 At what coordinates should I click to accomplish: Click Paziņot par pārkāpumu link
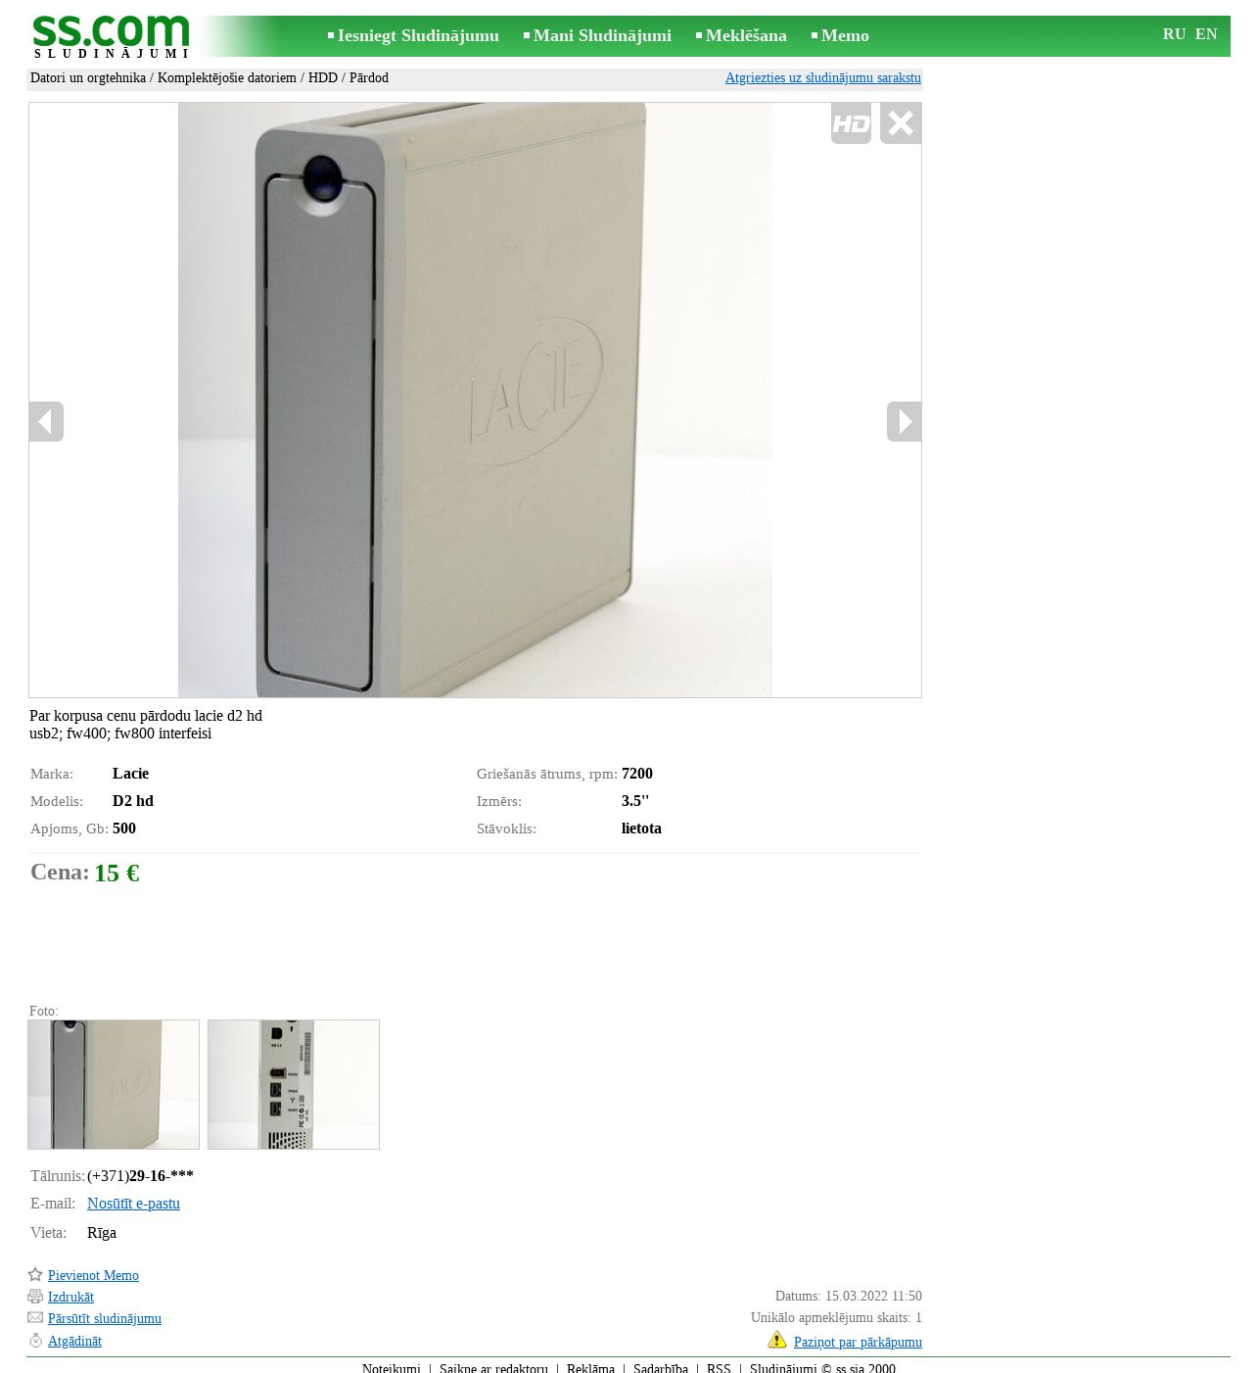(x=858, y=1342)
